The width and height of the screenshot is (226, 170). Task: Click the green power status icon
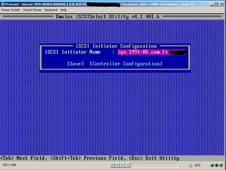221,165
